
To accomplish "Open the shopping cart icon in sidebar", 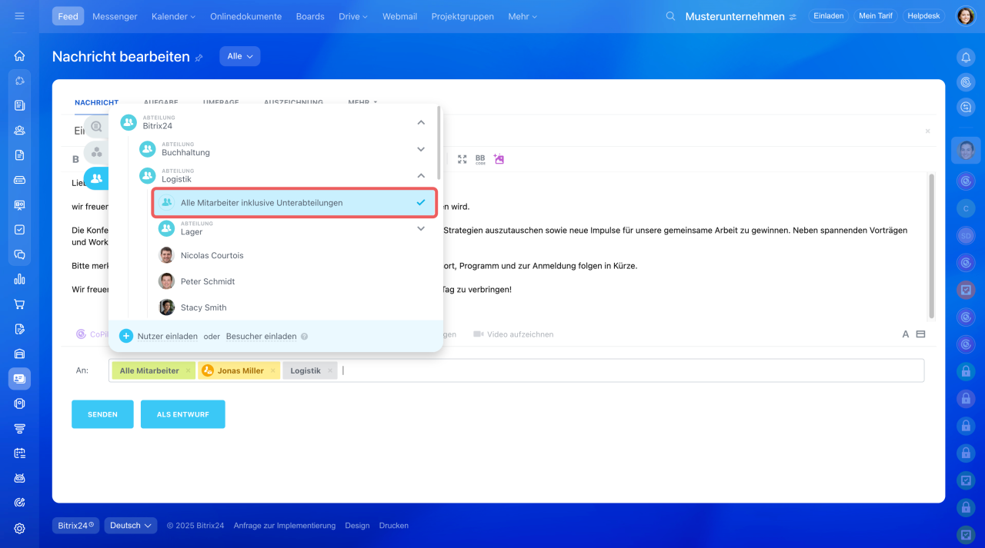I will coord(19,304).
